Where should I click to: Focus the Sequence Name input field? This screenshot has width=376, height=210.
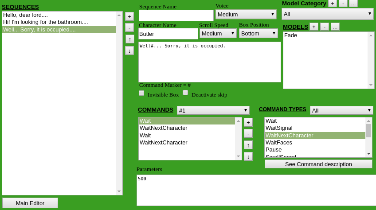(176, 16)
